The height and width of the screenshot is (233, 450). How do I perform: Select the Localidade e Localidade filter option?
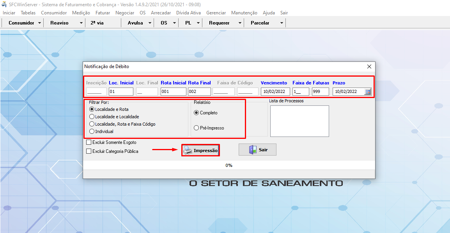pos(92,117)
